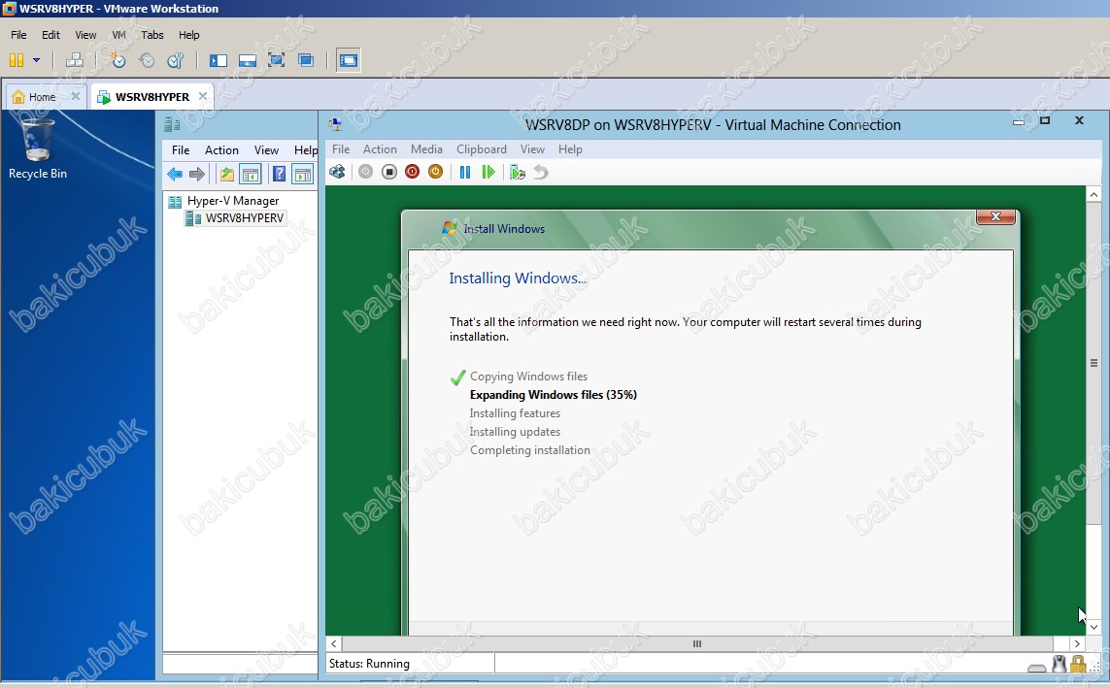
Task: Click the VMware pause/suspend VM button
Action: click(17, 61)
